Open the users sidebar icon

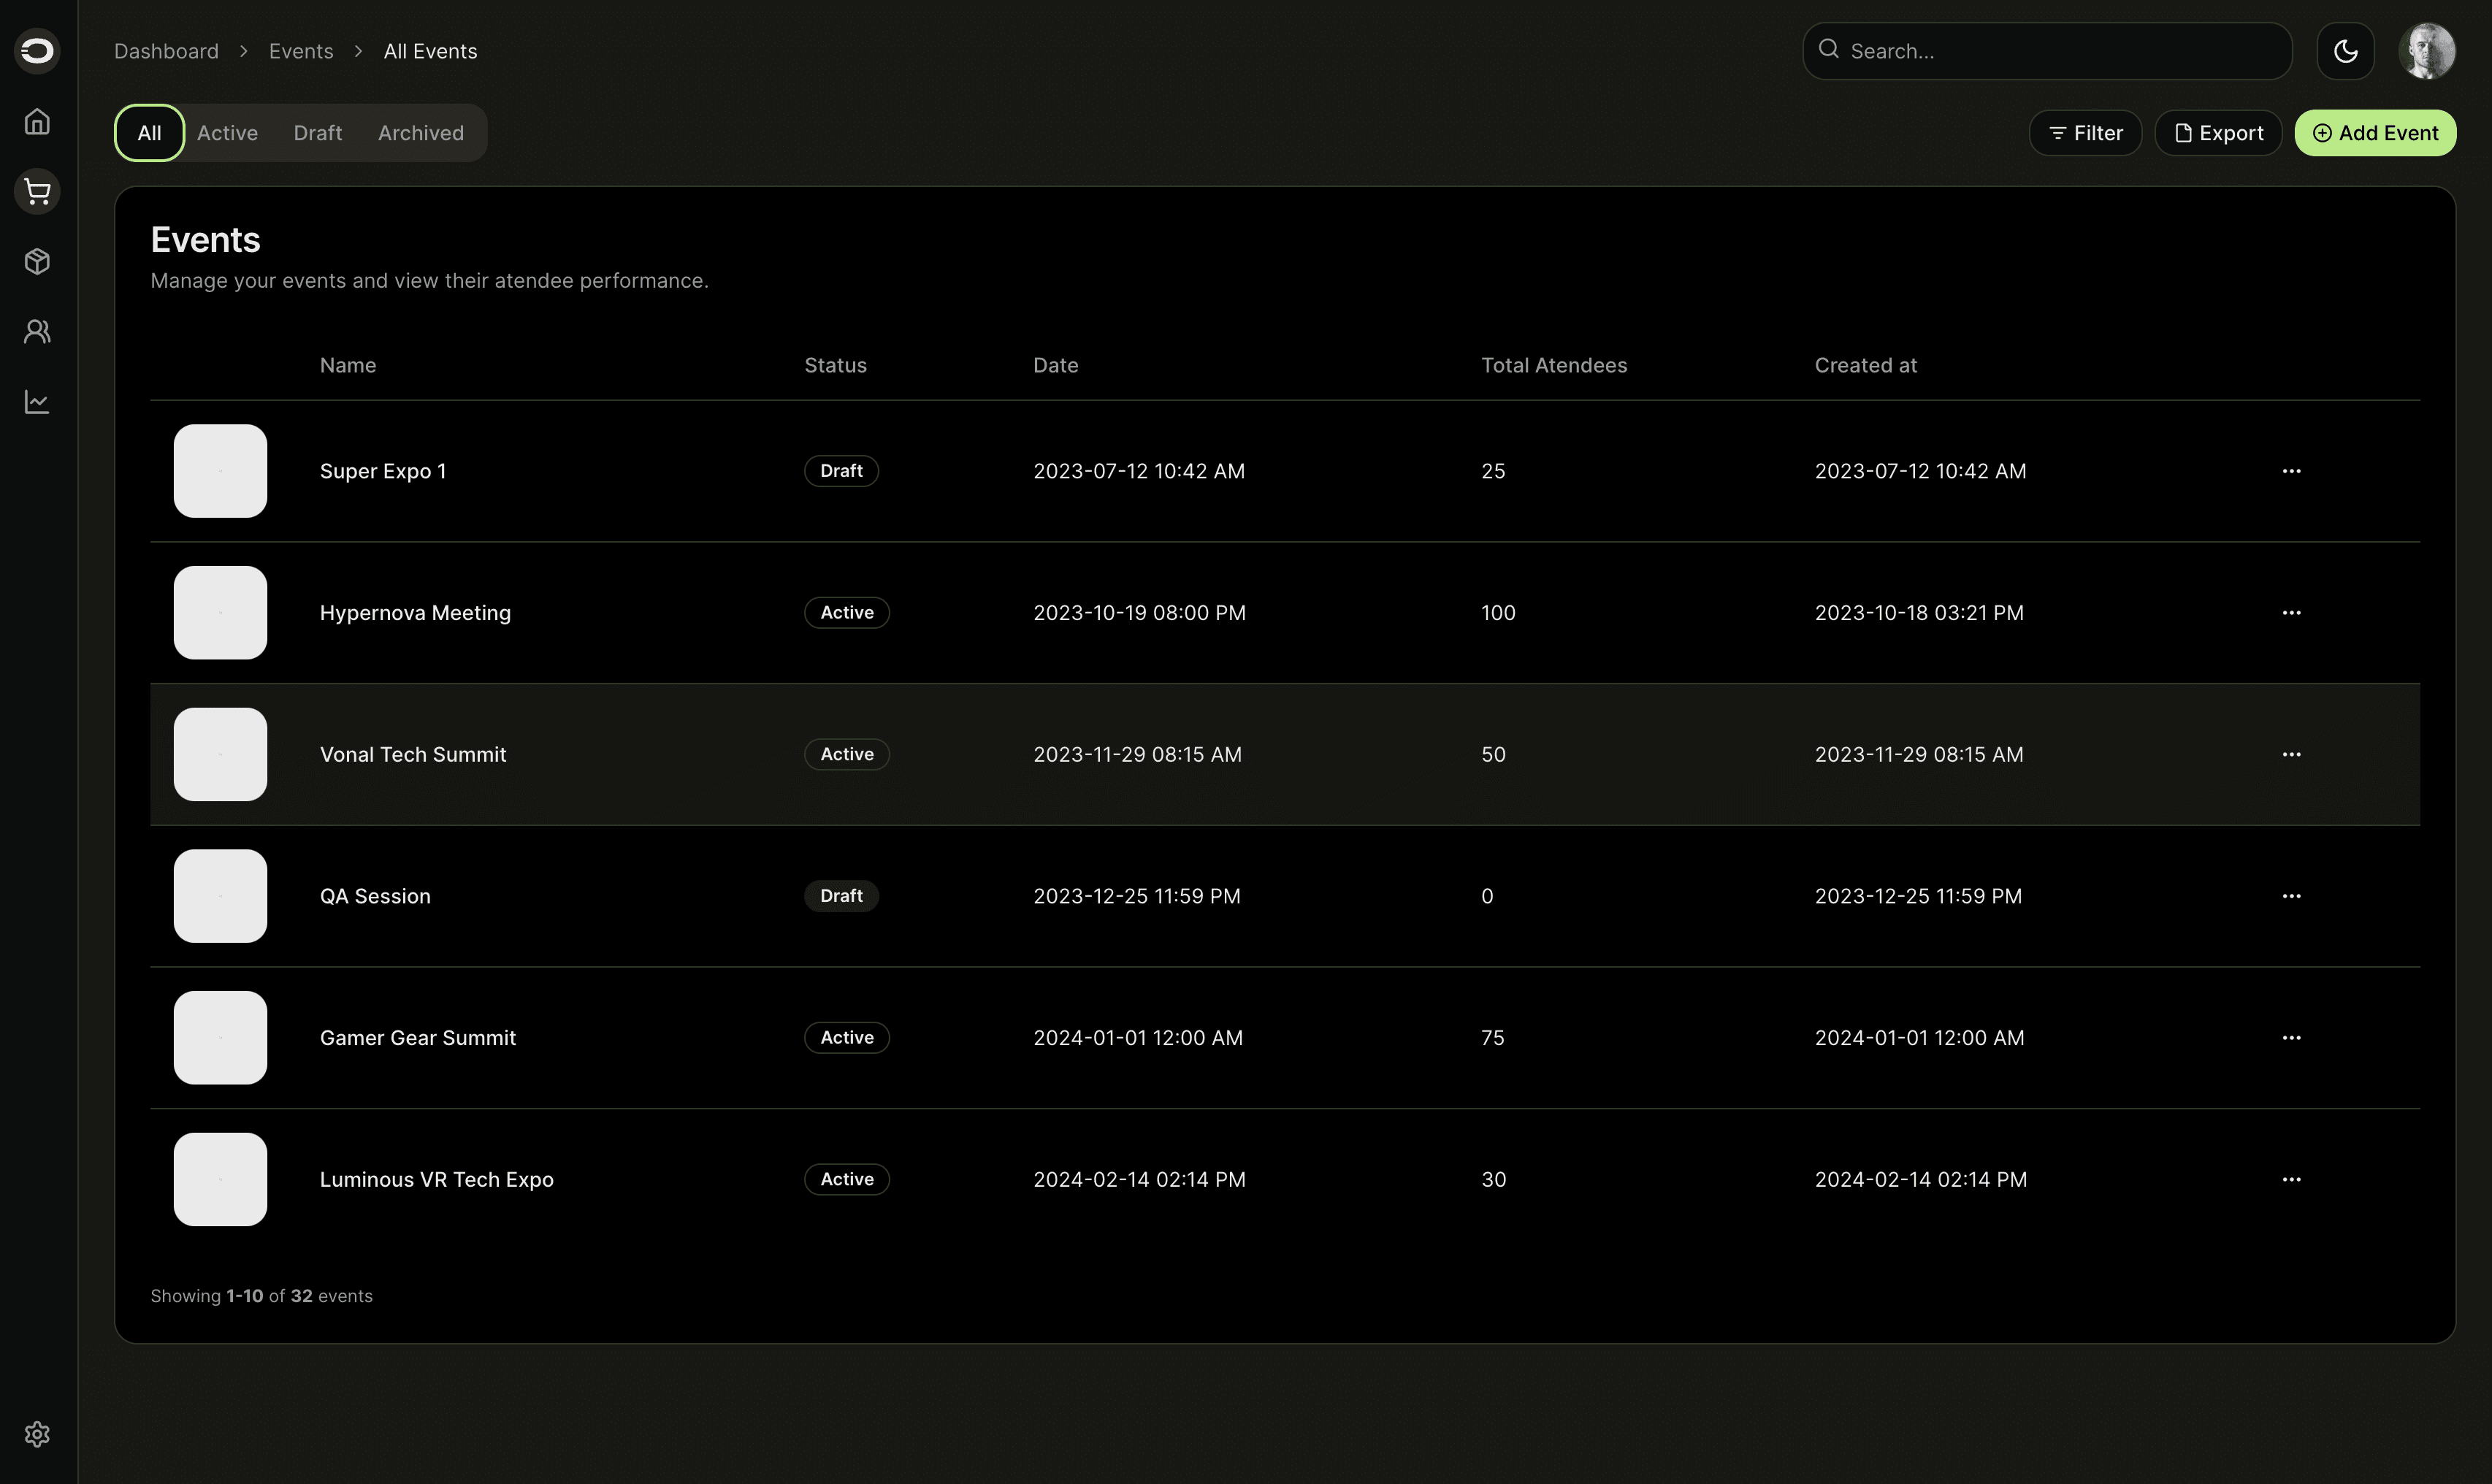(x=37, y=332)
